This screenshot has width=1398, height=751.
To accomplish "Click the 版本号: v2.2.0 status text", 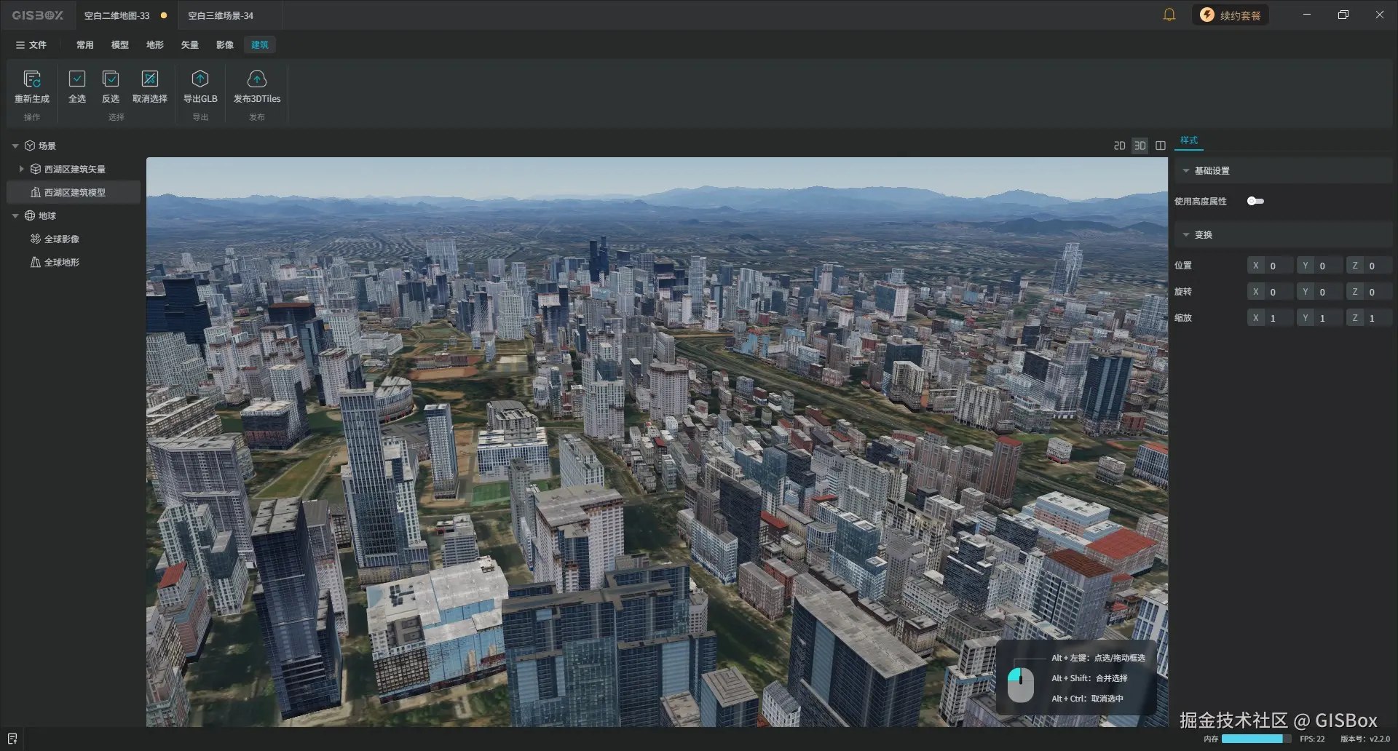I will coord(1365,739).
